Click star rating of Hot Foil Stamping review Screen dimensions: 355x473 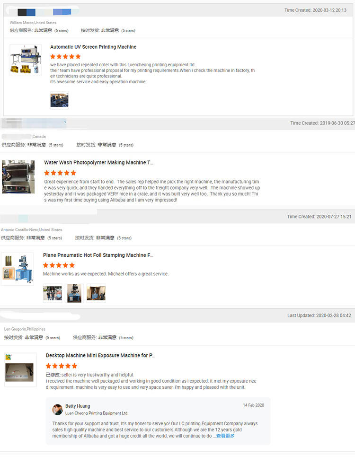tap(59, 265)
